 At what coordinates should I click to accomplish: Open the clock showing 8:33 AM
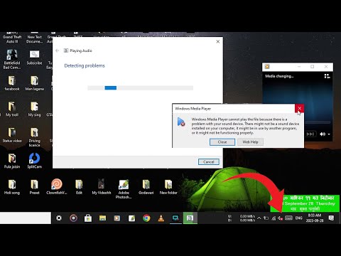pyautogui.click(x=315, y=218)
